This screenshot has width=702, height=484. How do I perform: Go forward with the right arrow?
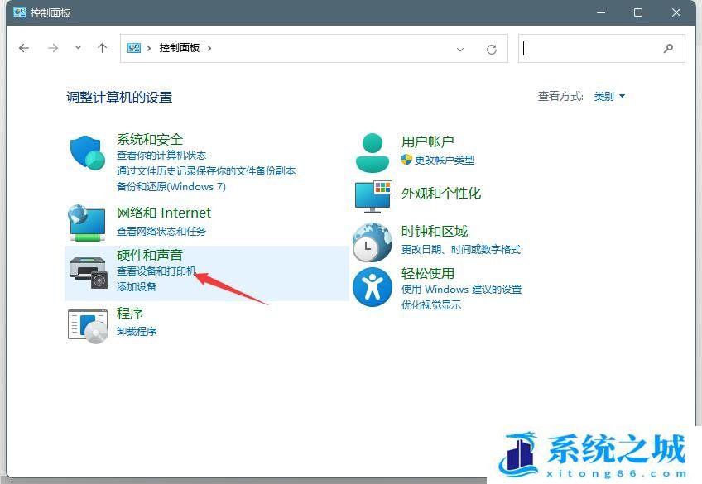tap(53, 48)
